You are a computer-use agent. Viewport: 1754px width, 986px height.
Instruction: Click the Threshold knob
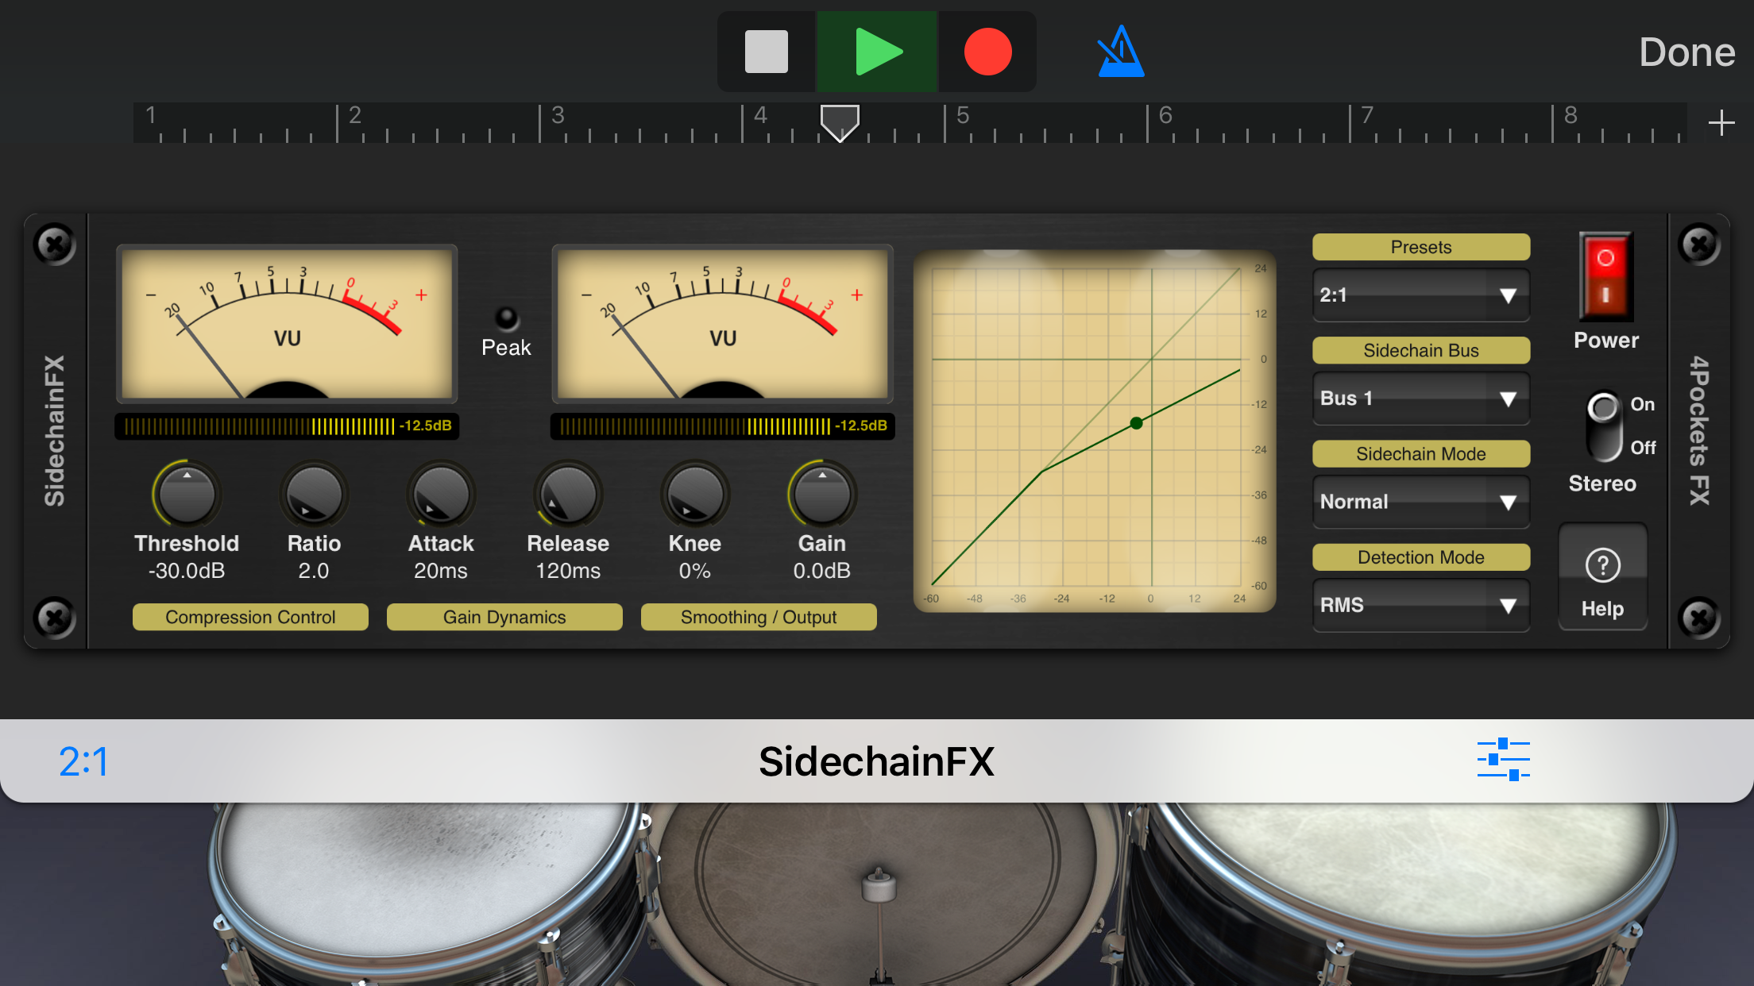click(x=187, y=495)
